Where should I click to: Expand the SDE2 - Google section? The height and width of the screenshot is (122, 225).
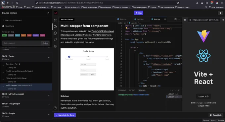[49, 114]
